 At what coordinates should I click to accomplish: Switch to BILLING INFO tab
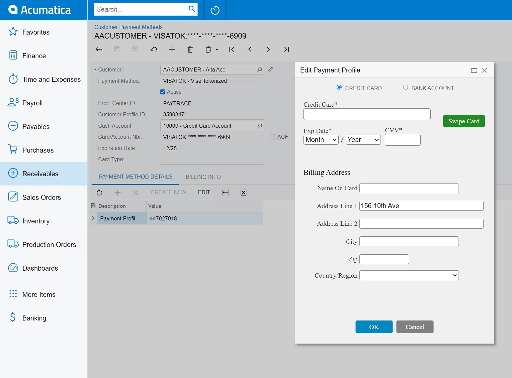tap(203, 177)
